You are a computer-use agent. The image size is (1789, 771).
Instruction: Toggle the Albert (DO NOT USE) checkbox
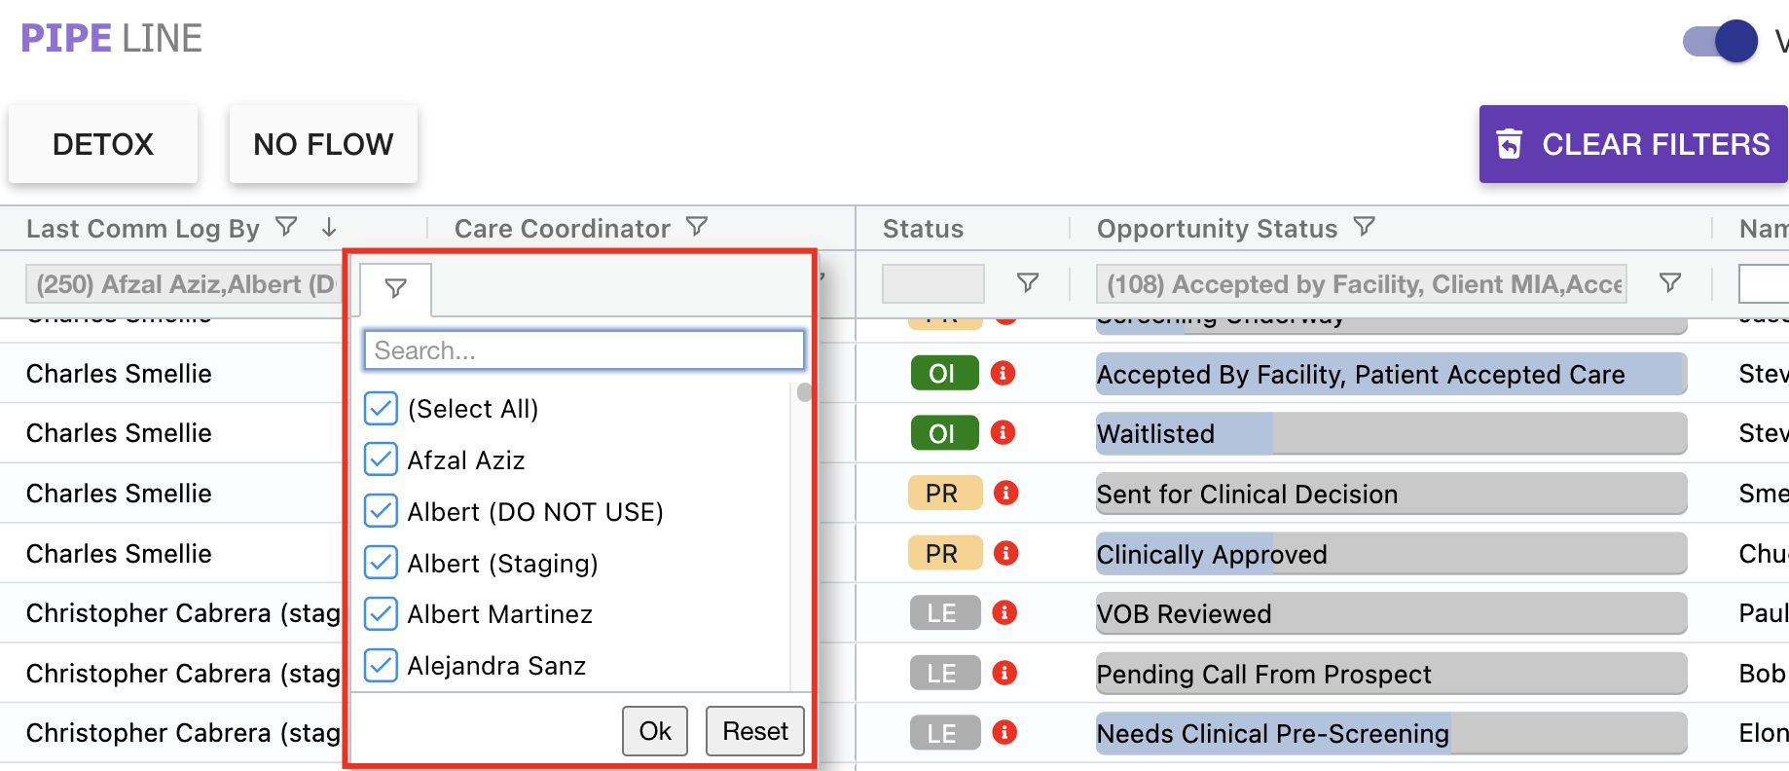click(x=381, y=511)
